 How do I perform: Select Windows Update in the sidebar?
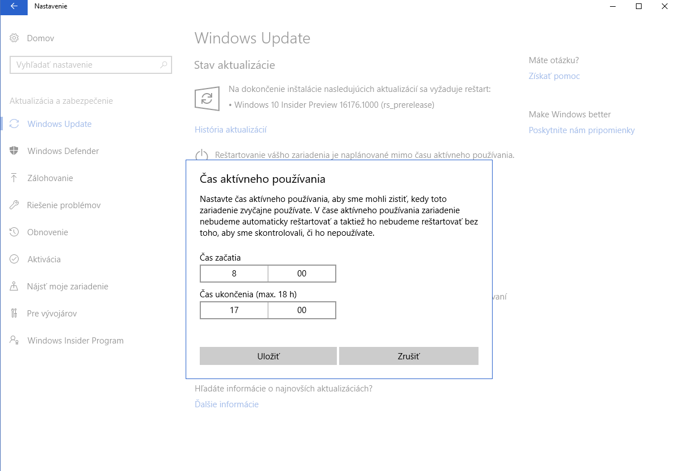[x=59, y=124]
